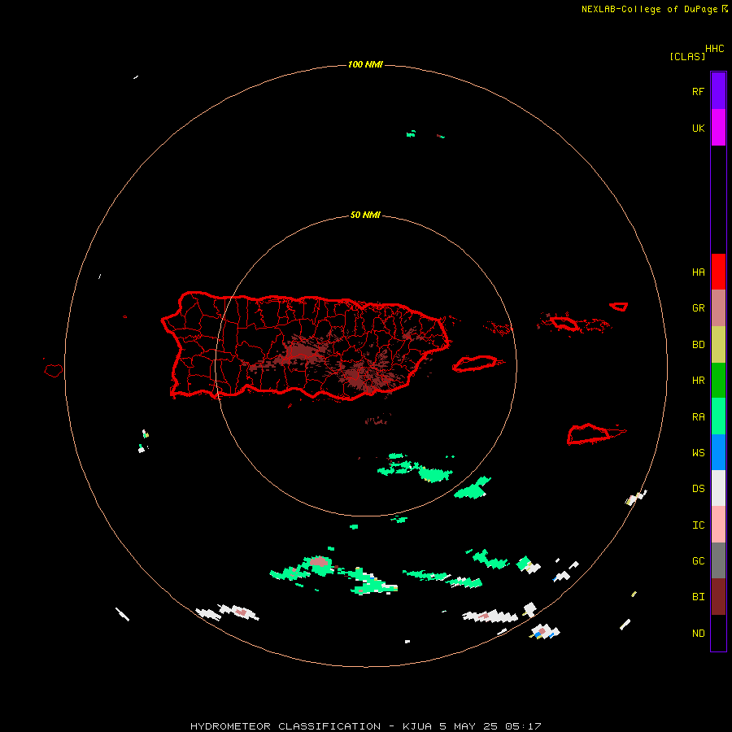Click the HHC product label

point(714,49)
